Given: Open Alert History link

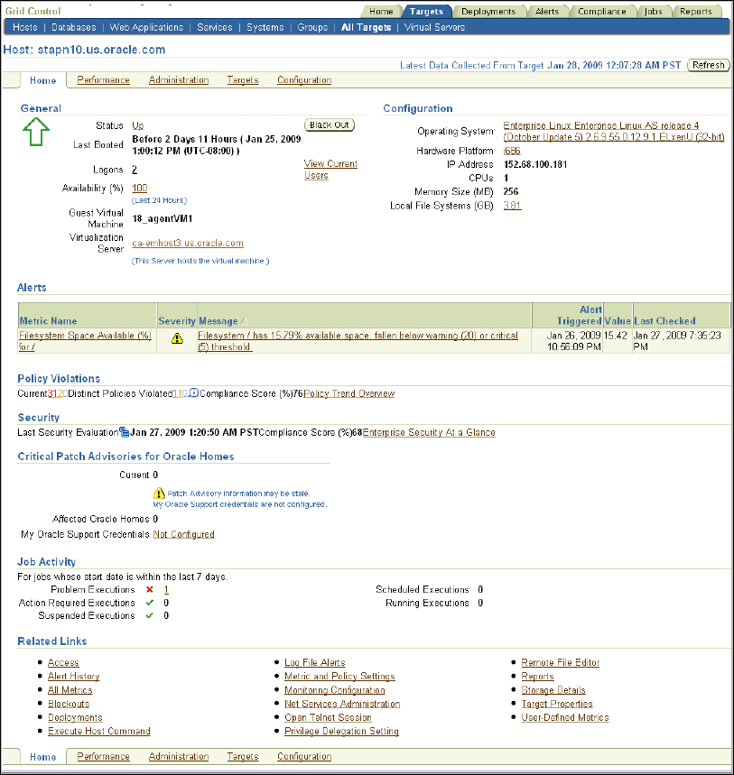Looking at the screenshot, I should [74, 676].
